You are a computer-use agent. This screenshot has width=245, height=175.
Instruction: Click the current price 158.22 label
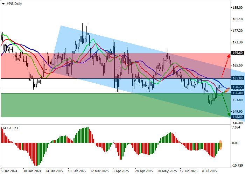pyautogui.click(x=237, y=87)
